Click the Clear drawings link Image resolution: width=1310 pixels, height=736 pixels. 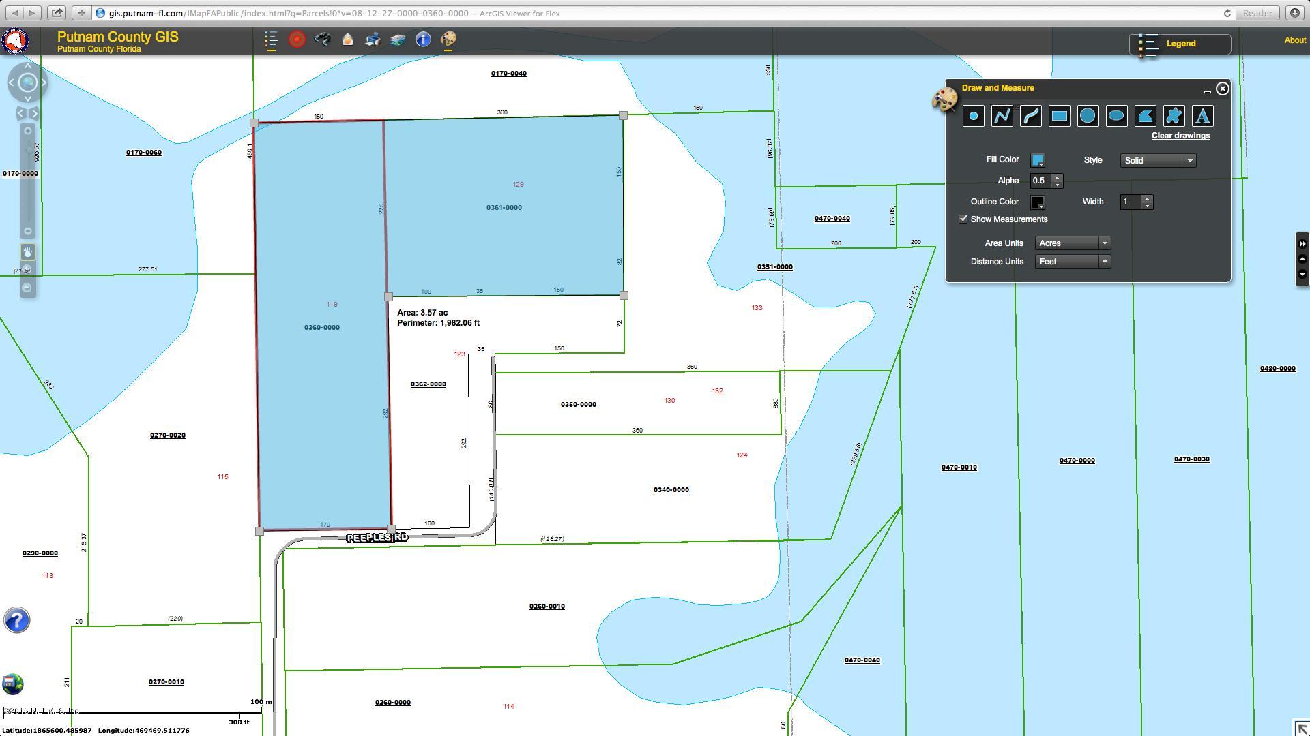pyautogui.click(x=1180, y=136)
